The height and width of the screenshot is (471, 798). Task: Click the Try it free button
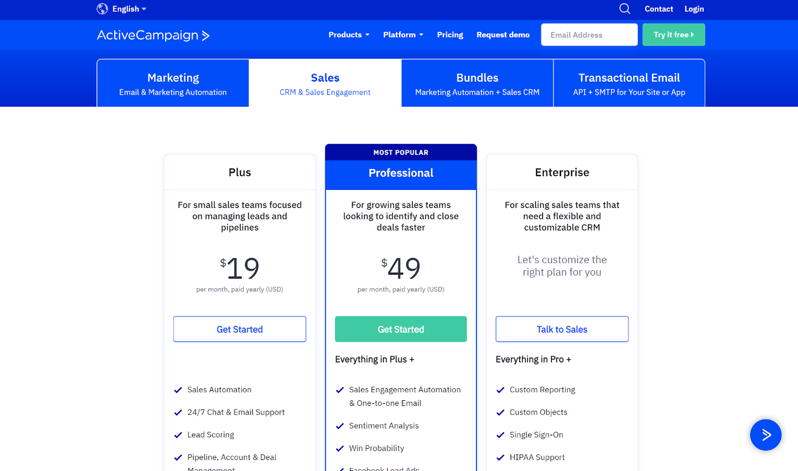click(674, 35)
